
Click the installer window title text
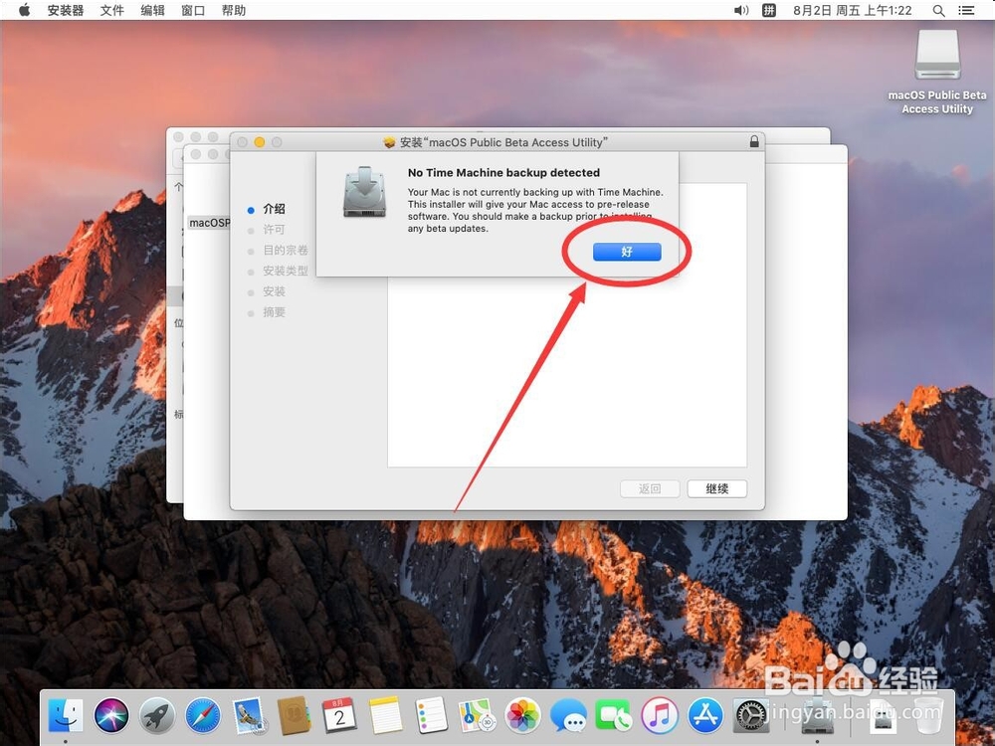coord(503,142)
